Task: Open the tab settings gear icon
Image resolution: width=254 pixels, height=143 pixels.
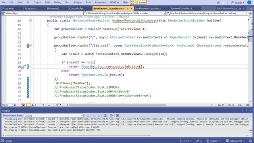Action: [x=251, y=9]
